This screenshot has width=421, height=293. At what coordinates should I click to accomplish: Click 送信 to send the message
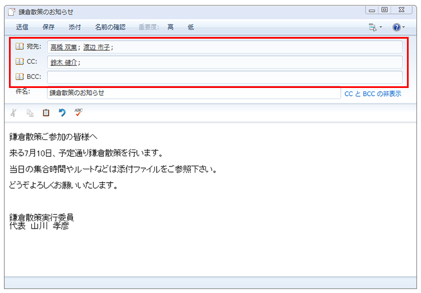click(22, 27)
